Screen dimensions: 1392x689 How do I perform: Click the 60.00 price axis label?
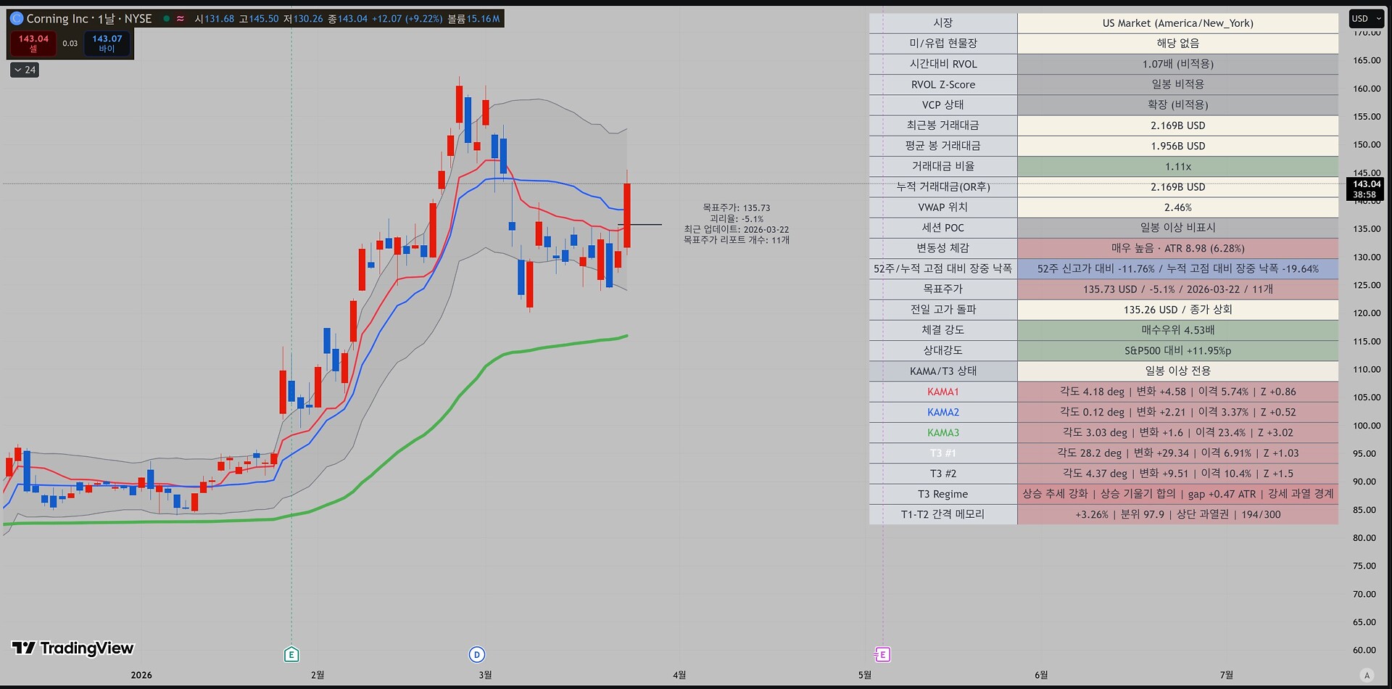[x=1366, y=651]
